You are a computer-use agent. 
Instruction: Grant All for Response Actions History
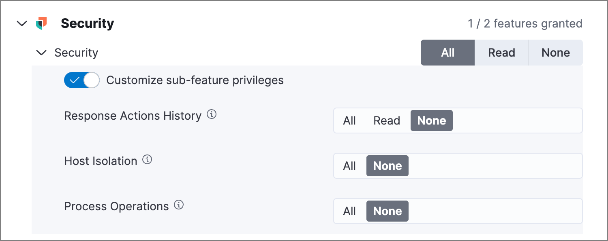(350, 120)
